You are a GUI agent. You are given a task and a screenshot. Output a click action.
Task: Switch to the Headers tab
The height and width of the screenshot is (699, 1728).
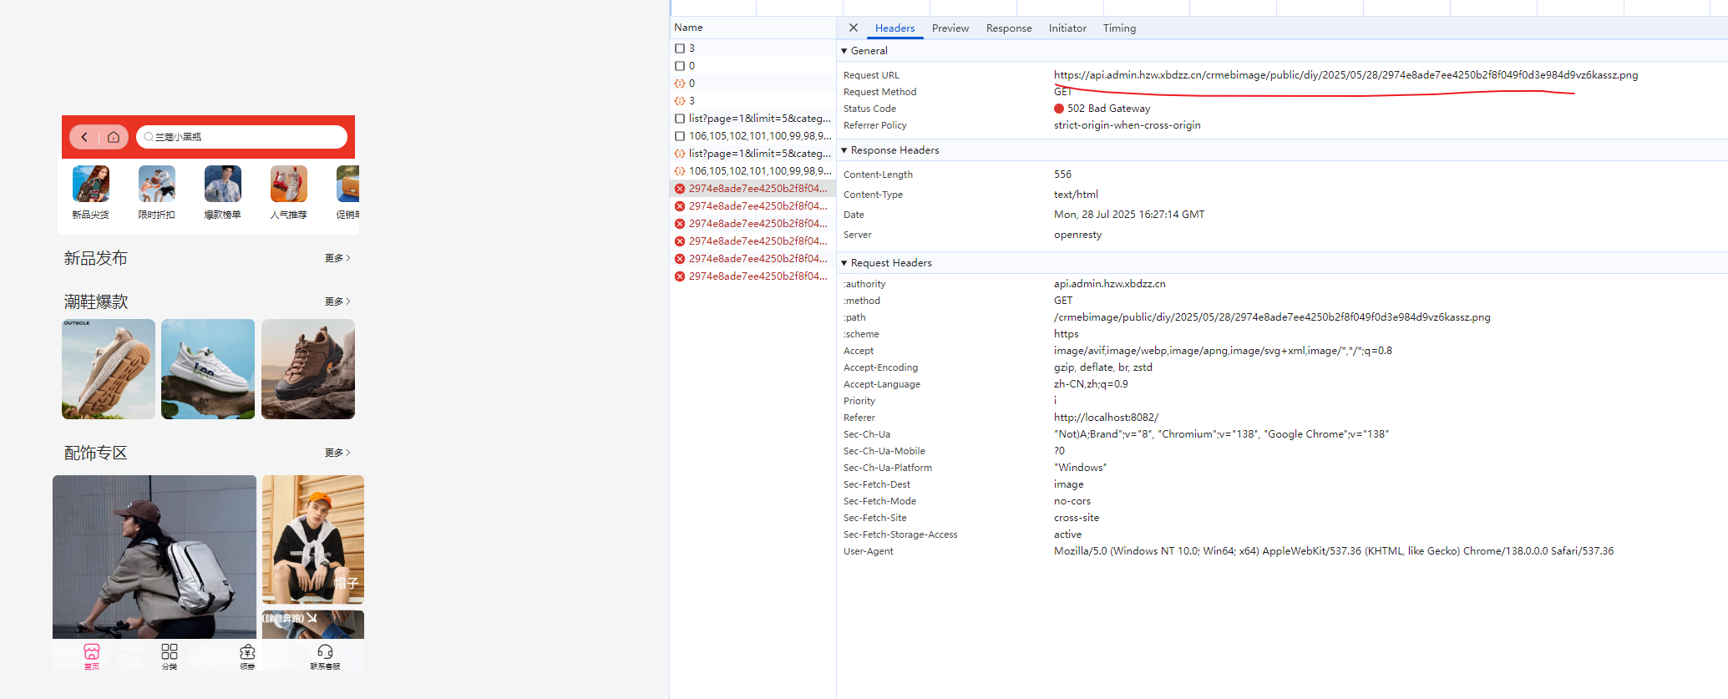point(894,28)
